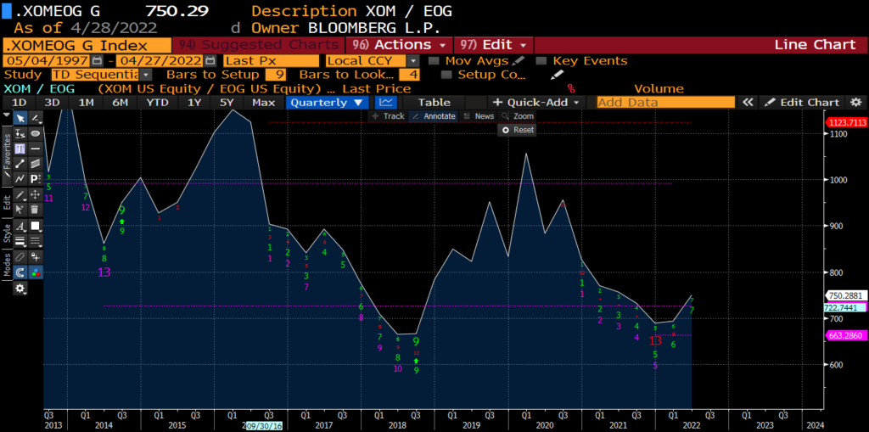The height and width of the screenshot is (432, 869).
Task: Select the 1Y range tab
Action: (x=194, y=103)
